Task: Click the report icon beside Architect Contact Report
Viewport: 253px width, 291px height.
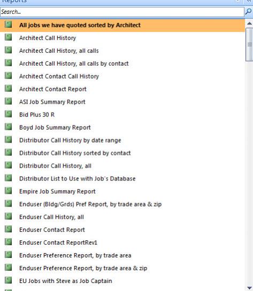Action: 8,88
